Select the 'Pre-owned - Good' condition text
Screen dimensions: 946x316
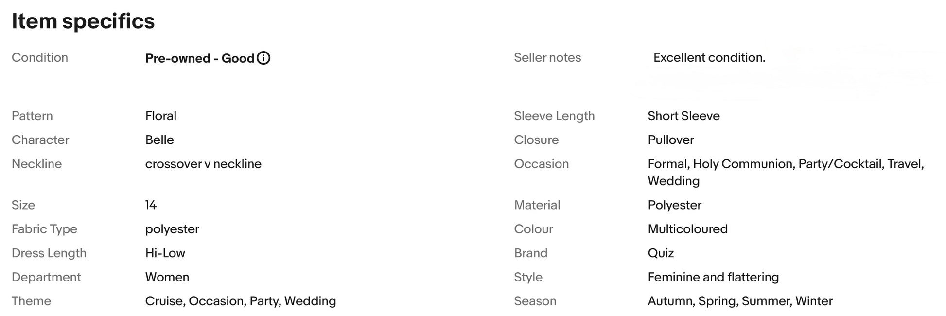pos(200,58)
